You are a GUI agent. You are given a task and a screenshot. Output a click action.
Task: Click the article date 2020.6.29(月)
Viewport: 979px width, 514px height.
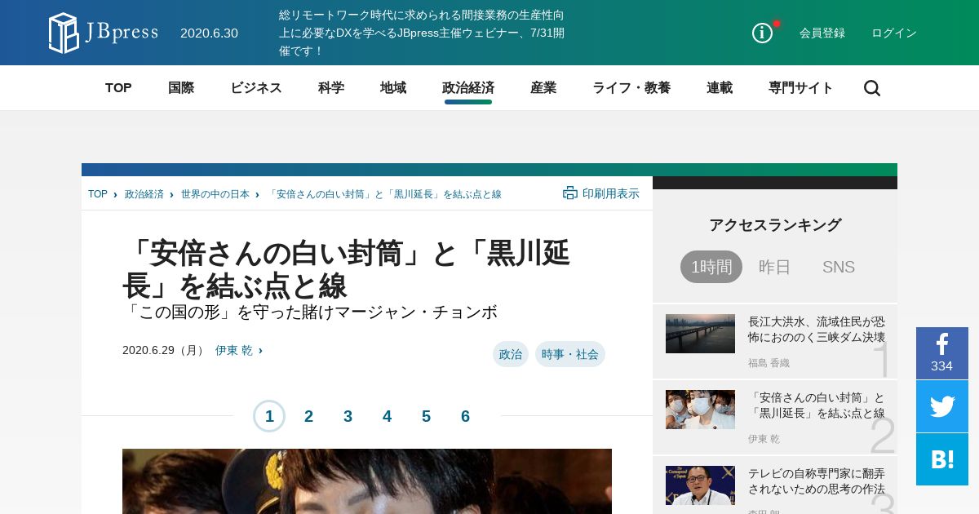[x=165, y=350]
